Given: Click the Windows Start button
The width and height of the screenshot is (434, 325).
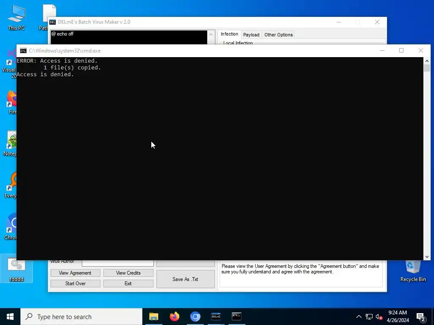Looking at the screenshot, I should [x=10, y=317].
